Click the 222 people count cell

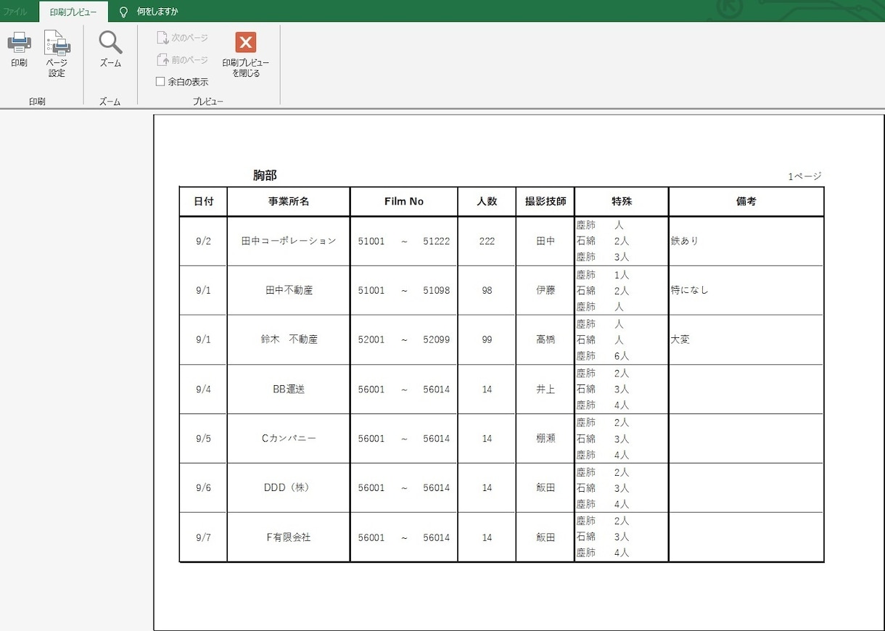point(487,241)
